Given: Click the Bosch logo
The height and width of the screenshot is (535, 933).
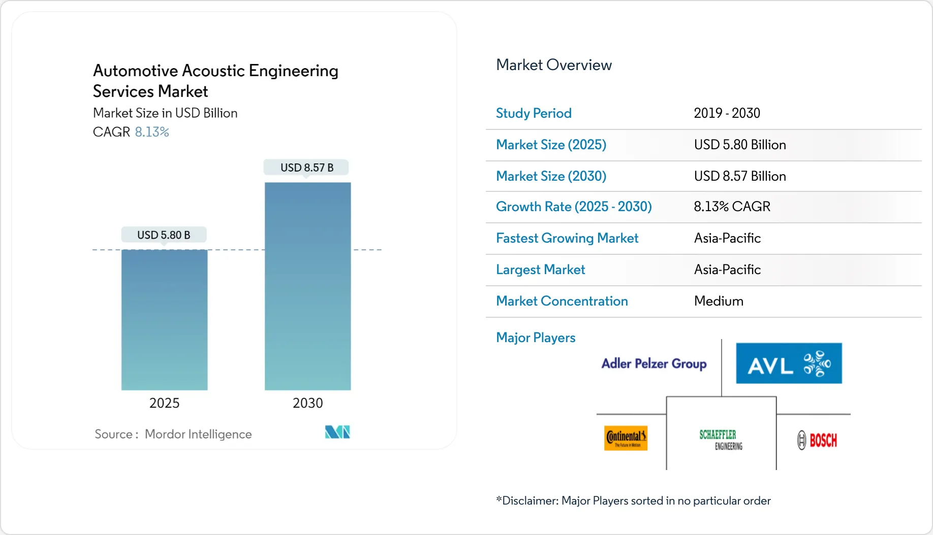Looking at the screenshot, I should [x=817, y=440].
